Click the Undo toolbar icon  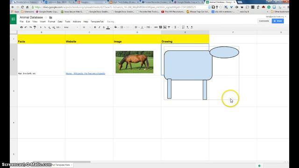[26, 27]
